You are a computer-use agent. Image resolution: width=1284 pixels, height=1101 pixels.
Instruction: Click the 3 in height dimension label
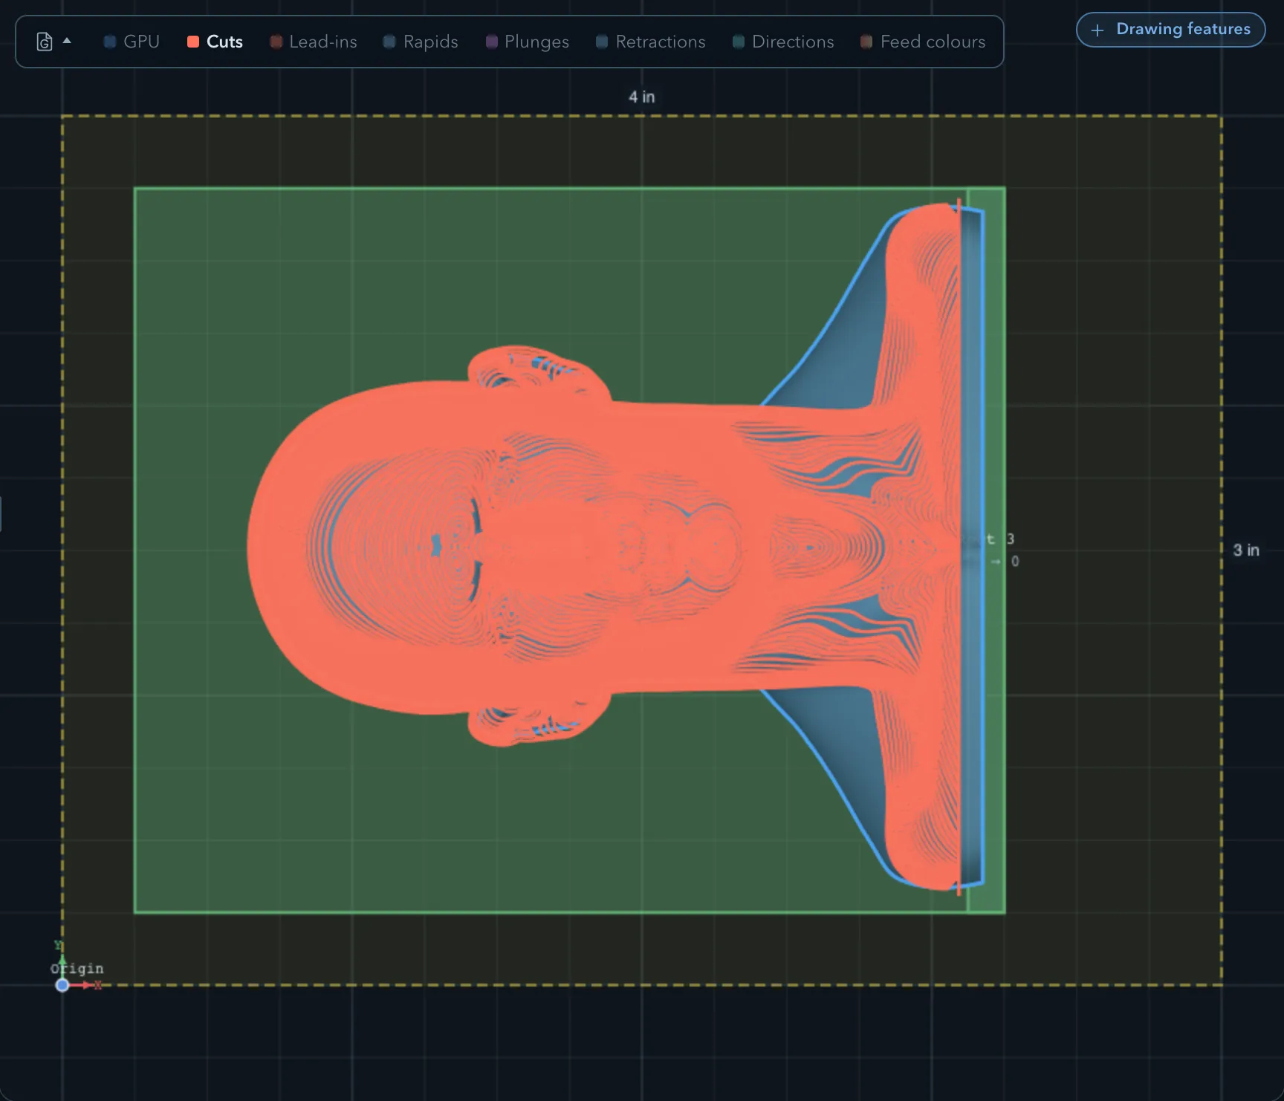click(1246, 550)
